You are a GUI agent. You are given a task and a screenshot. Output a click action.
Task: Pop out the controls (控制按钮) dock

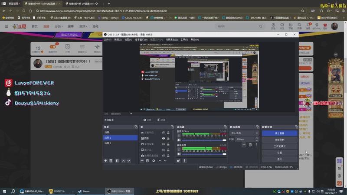(x=296, y=127)
